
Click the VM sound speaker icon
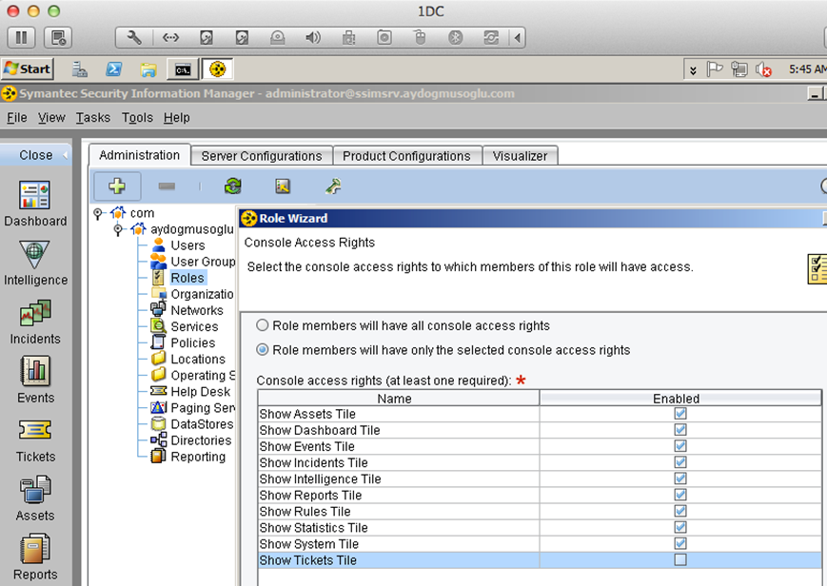coord(313,37)
